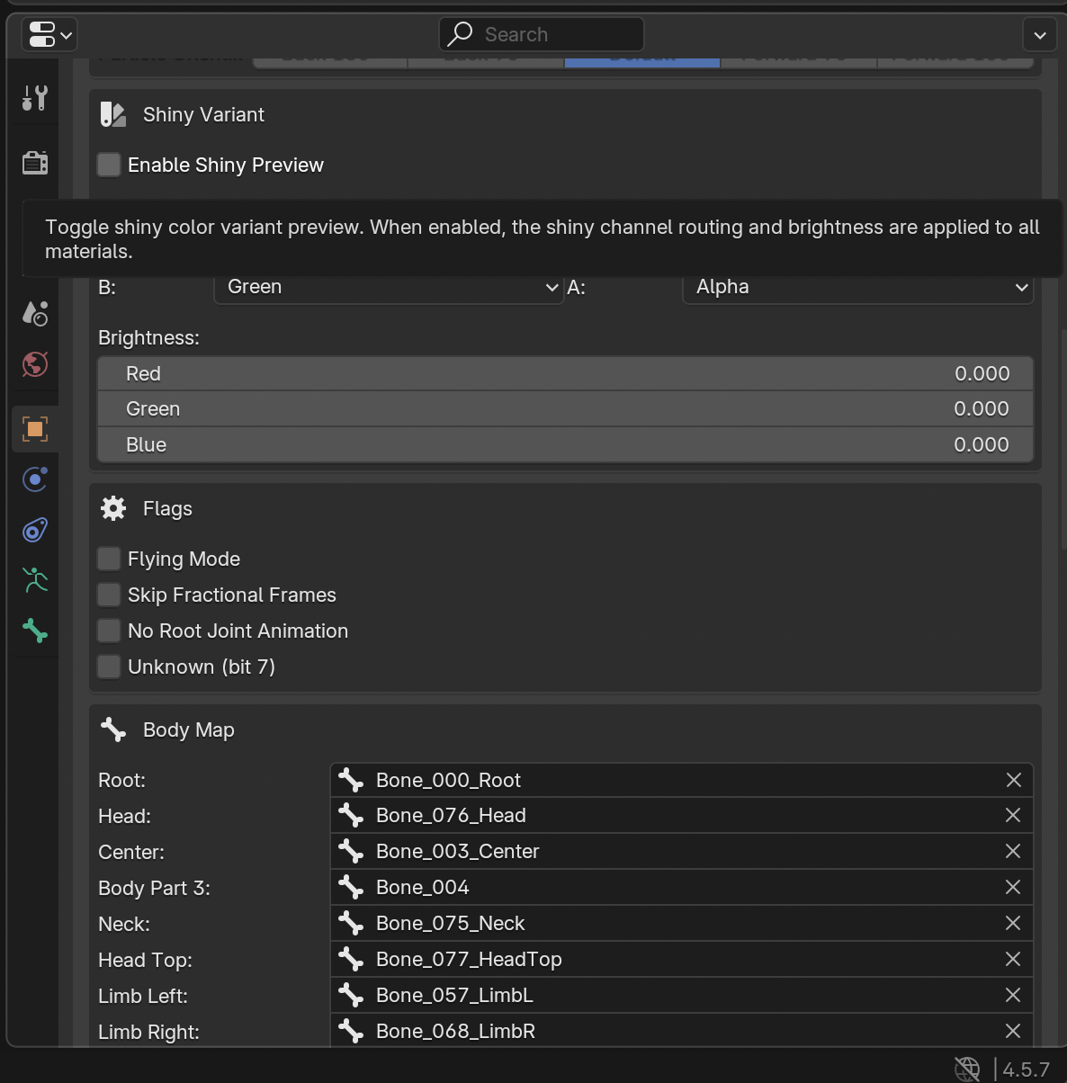
Task: Open the Bone properties tab
Action: (35, 631)
